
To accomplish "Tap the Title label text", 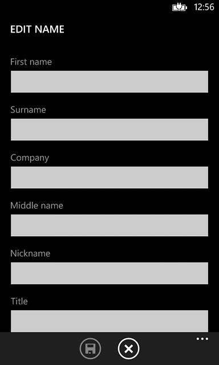I will (19, 302).
